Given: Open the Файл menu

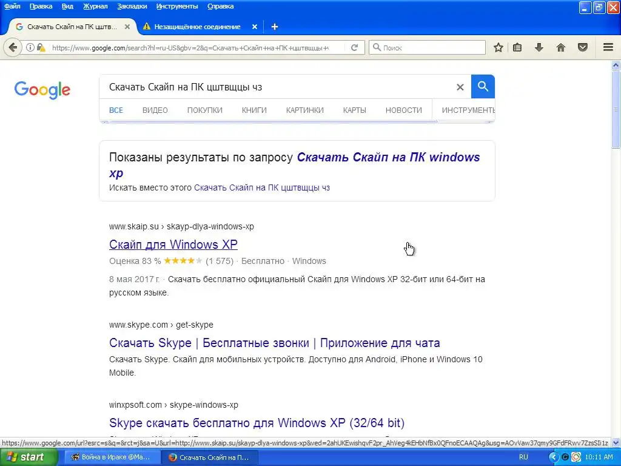Looking at the screenshot, I should (x=12, y=6).
